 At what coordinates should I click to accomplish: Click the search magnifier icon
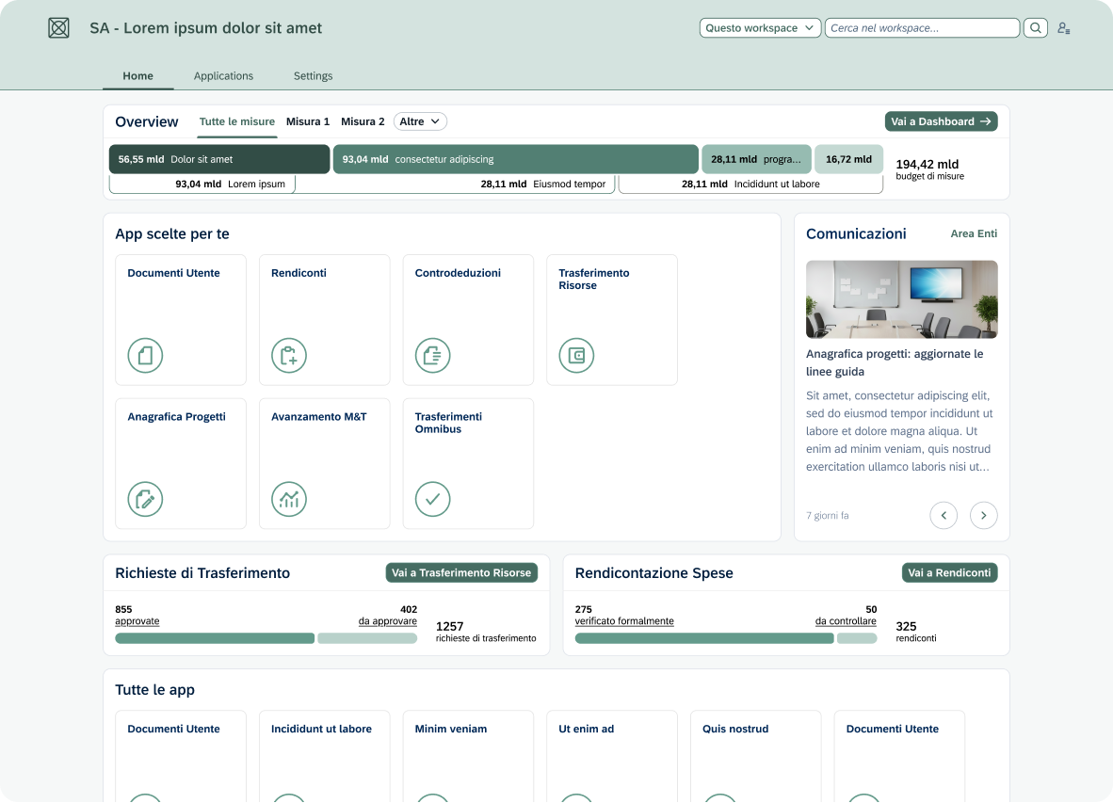1035,27
